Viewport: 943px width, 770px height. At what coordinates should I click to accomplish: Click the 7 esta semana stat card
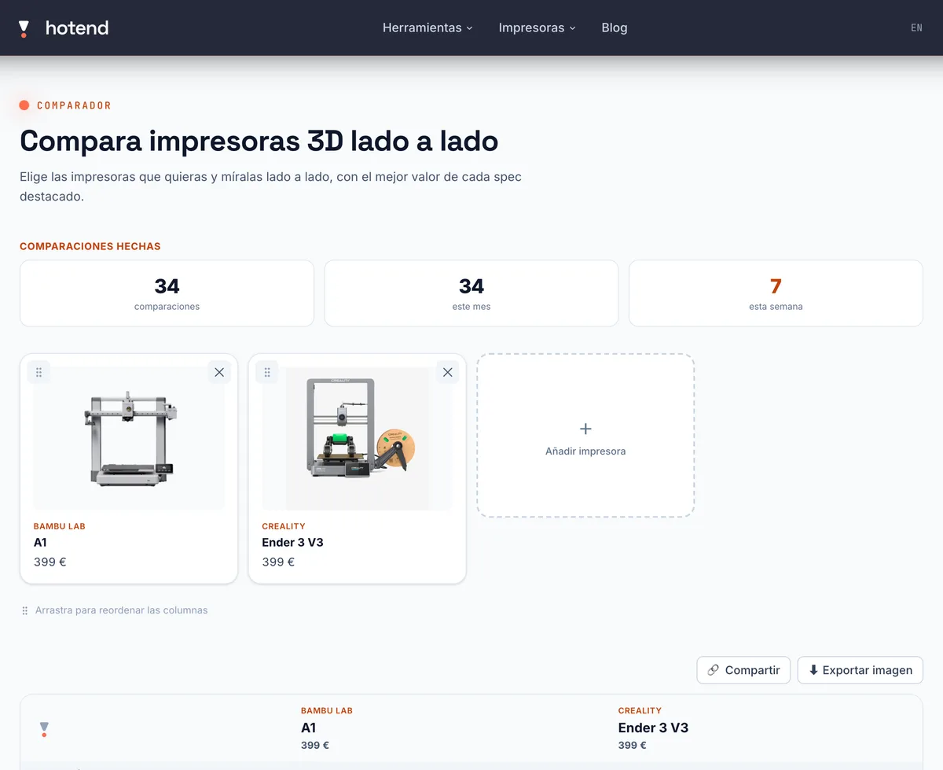point(776,293)
